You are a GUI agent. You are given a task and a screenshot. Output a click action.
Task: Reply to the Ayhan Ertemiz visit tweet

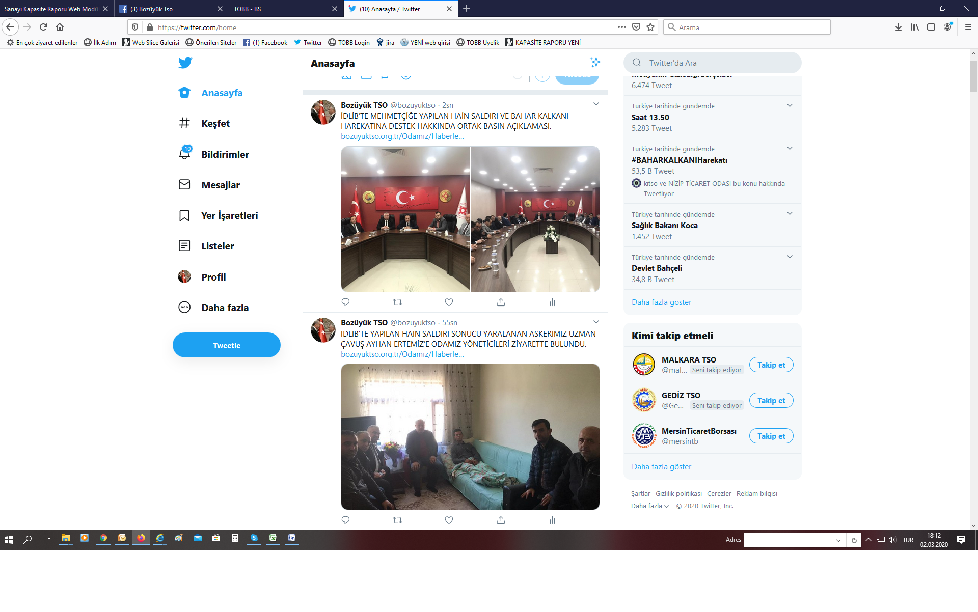tap(345, 520)
